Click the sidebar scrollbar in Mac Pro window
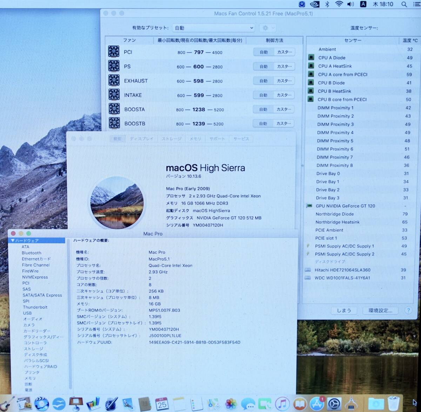This screenshot has width=421, height=412. click(70, 314)
